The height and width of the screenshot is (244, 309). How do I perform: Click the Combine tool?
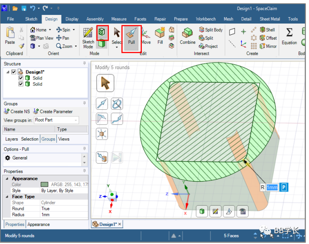187,37
